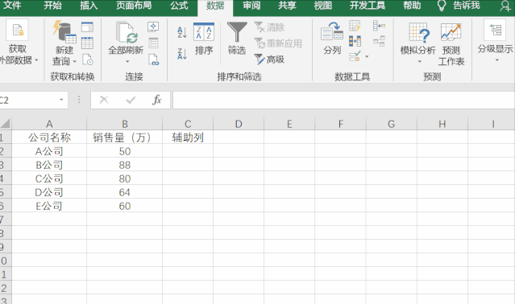Select column A header

tap(49, 124)
